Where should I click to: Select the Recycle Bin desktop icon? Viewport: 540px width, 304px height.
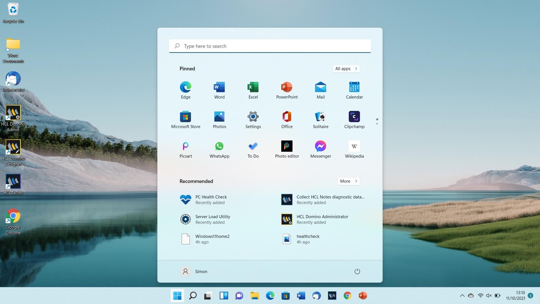13,13
